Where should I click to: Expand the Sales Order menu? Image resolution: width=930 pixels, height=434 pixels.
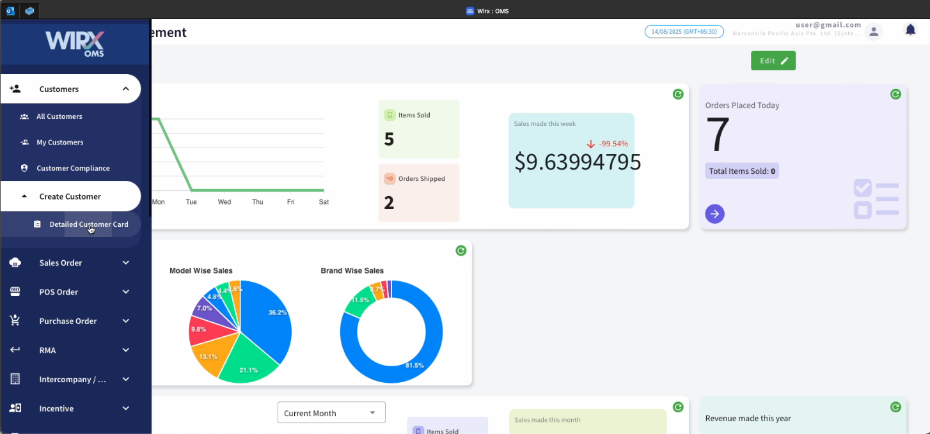(70, 263)
